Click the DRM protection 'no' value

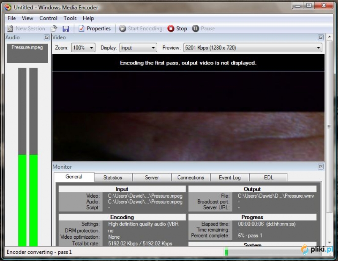pyautogui.click(x=111, y=231)
